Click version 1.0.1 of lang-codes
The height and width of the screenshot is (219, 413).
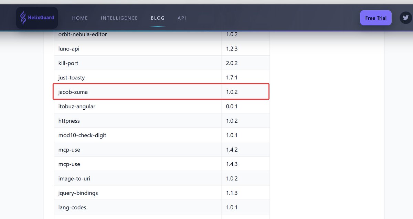pos(232,208)
